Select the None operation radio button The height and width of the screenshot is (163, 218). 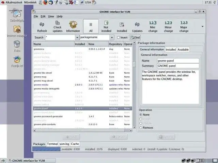141,115
